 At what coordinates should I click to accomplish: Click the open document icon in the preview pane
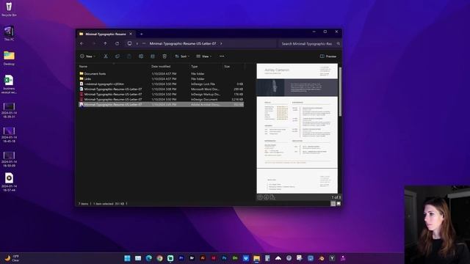tap(272, 197)
